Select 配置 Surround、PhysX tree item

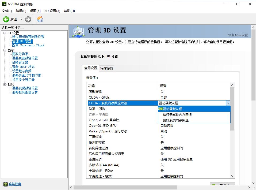(x=28, y=45)
